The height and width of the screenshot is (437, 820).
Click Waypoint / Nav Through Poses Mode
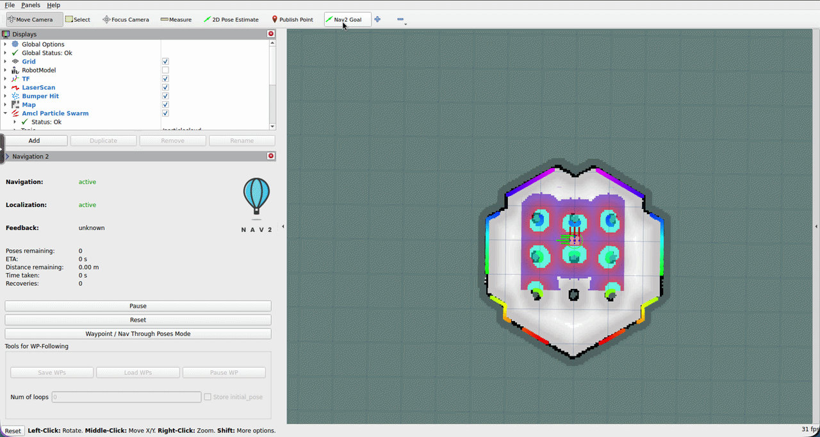click(138, 333)
